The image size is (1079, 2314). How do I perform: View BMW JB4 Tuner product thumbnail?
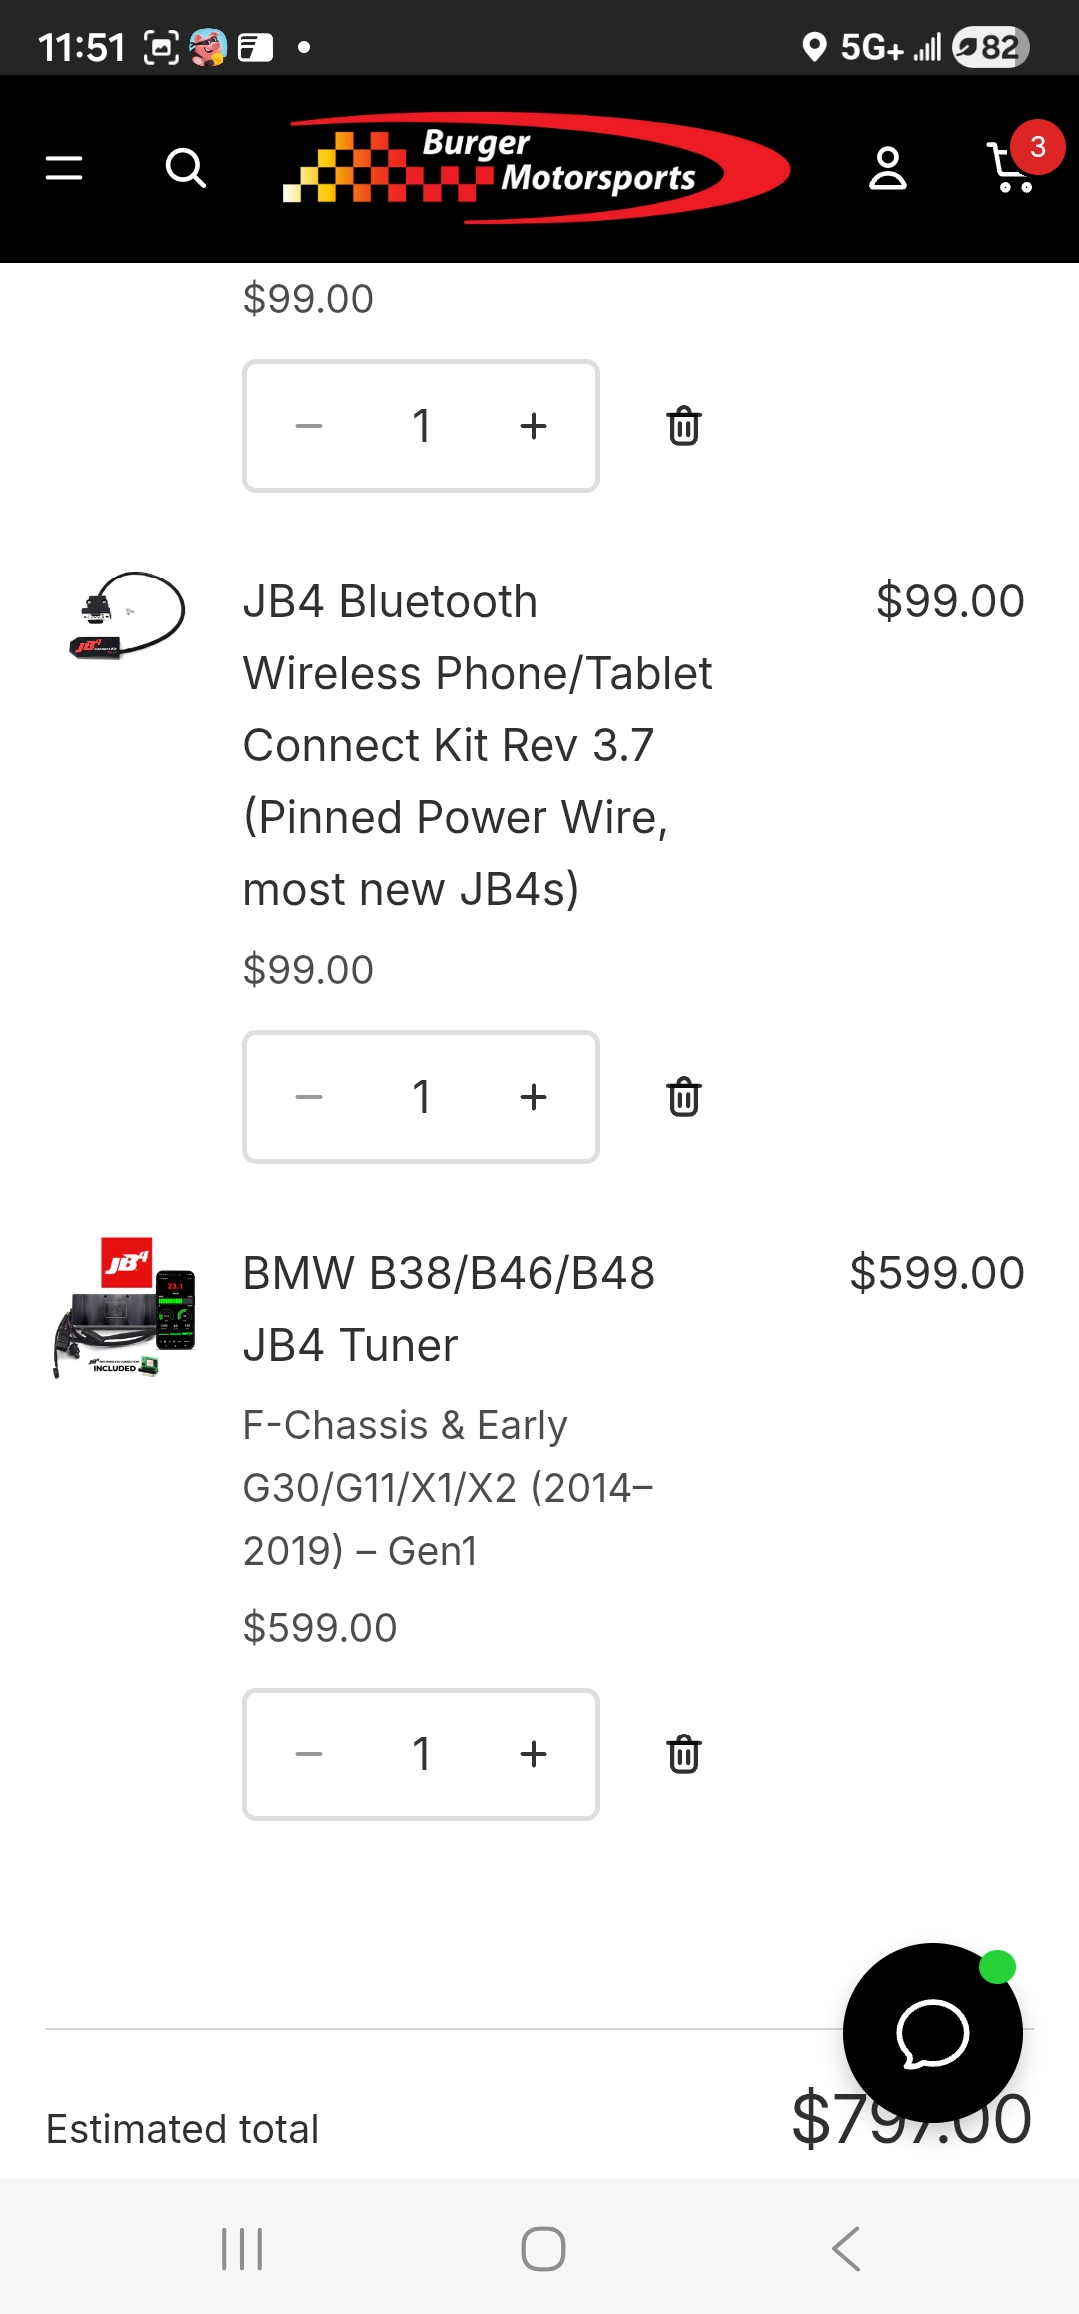[x=125, y=1307]
